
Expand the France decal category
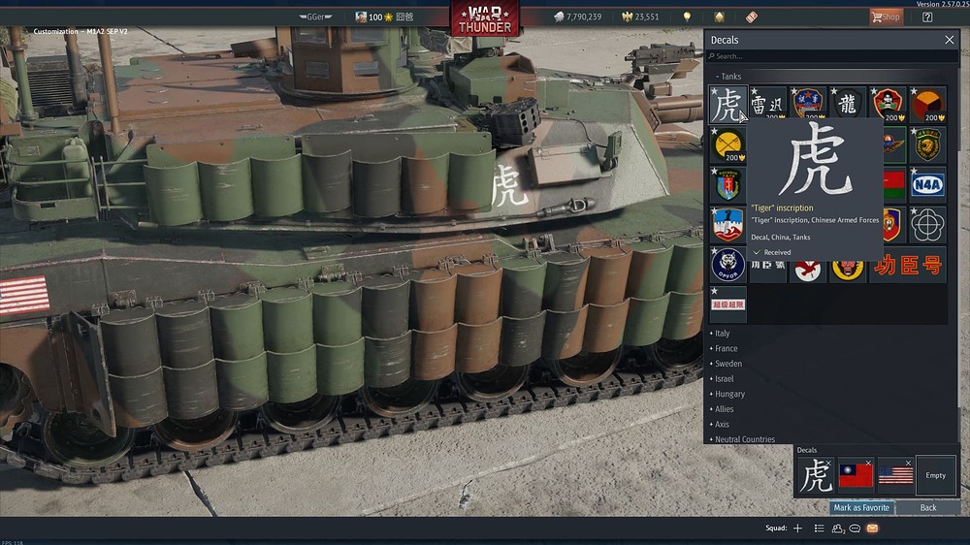[724, 348]
